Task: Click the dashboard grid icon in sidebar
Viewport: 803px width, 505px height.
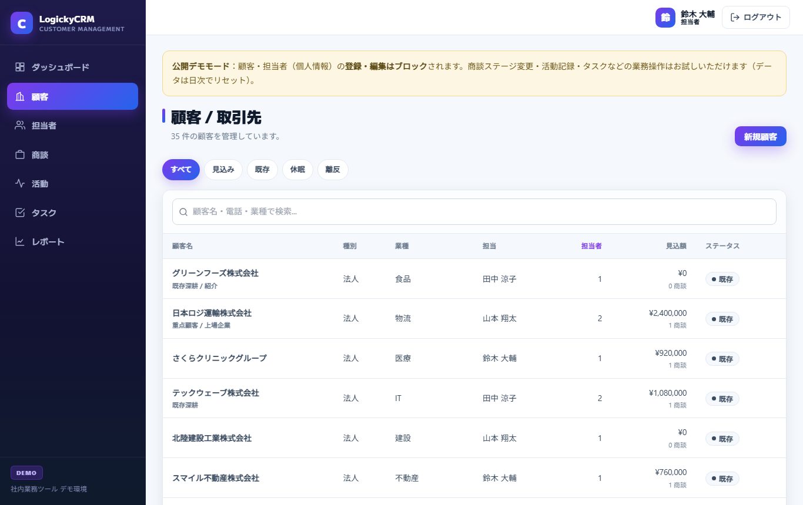Action: click(x=20, y=67)
